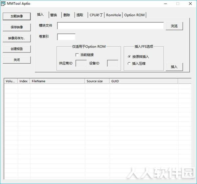The height and width of the screenshot is (184, 197).
Task: Click the 卷索引 (volume index) input field
Action: pos(66,37)
